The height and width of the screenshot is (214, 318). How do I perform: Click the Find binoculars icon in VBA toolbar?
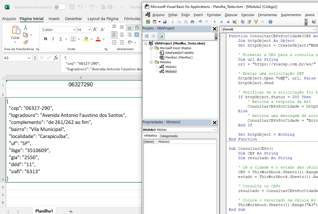[192, 22]
